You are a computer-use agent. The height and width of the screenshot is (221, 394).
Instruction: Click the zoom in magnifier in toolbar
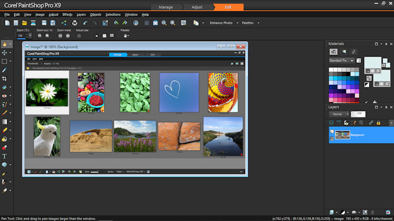(173, 23)
